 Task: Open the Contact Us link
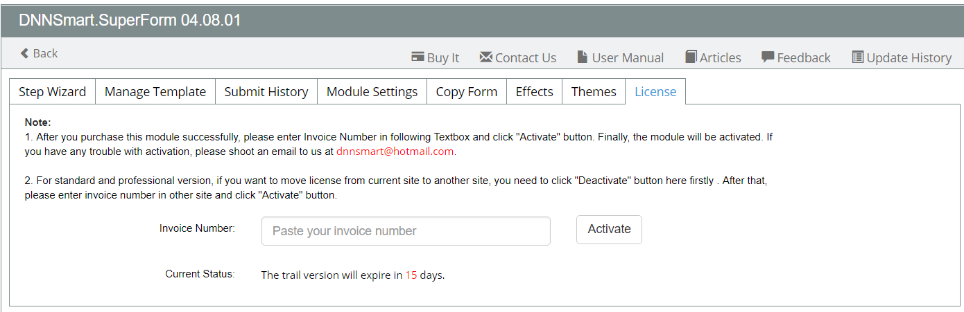coord(518,57)
